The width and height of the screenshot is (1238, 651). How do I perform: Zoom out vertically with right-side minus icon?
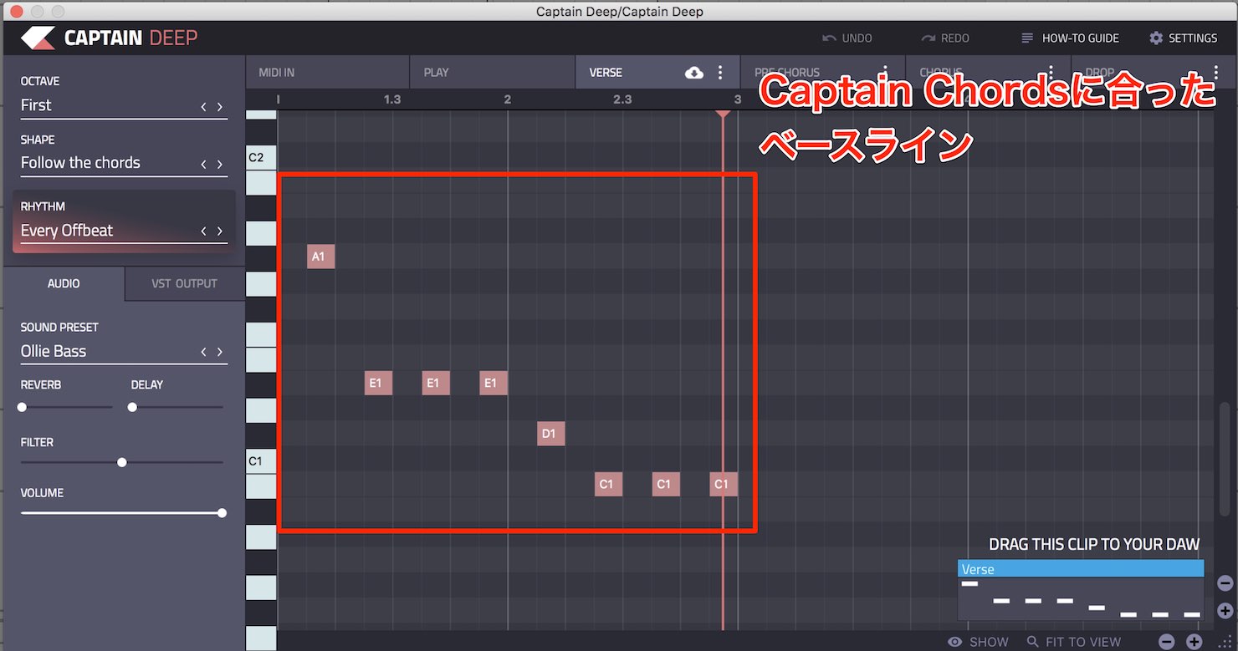click(1225, 583)
